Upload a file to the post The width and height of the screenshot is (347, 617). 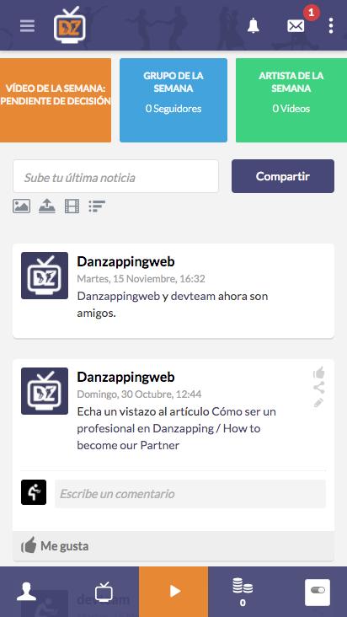pos(47,206)
